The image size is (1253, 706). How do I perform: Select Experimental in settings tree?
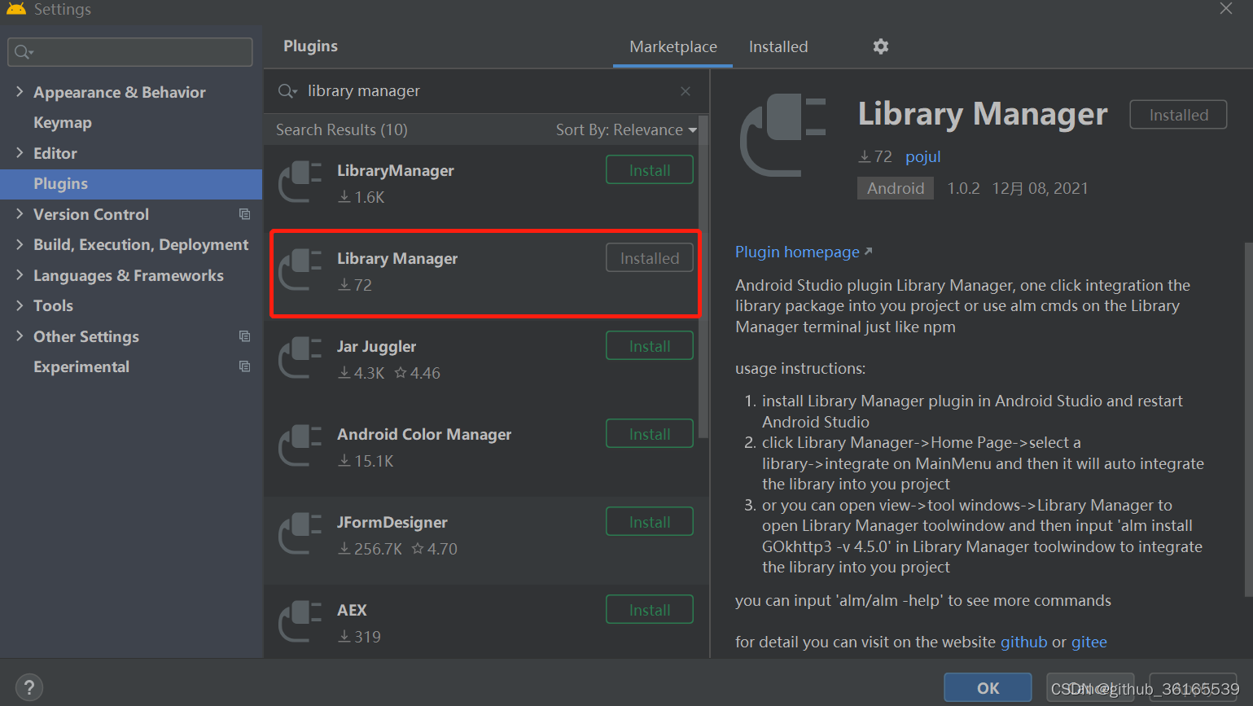coord(81,366)
